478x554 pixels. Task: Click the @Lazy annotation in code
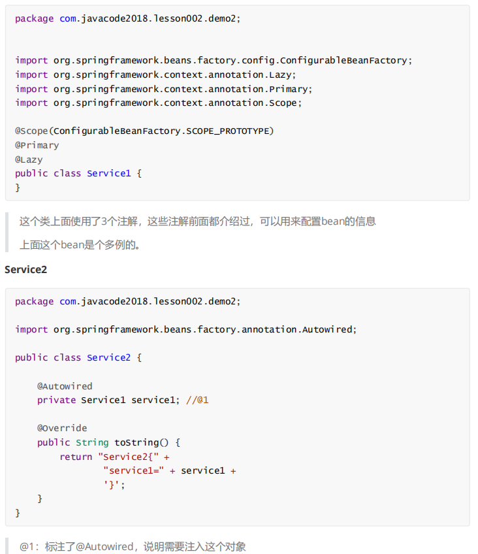point(29,159)
